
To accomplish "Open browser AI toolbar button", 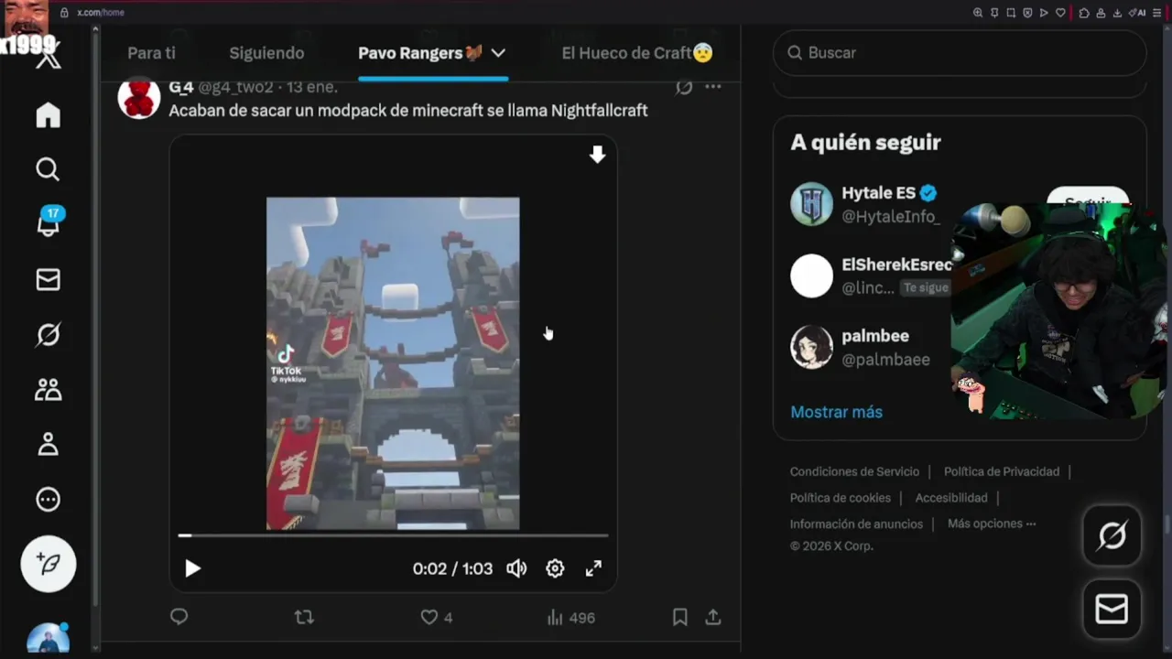I will (1137, 13).
